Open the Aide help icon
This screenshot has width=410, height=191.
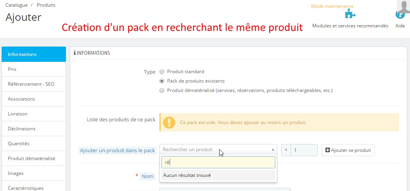click(x=400, y=15)
